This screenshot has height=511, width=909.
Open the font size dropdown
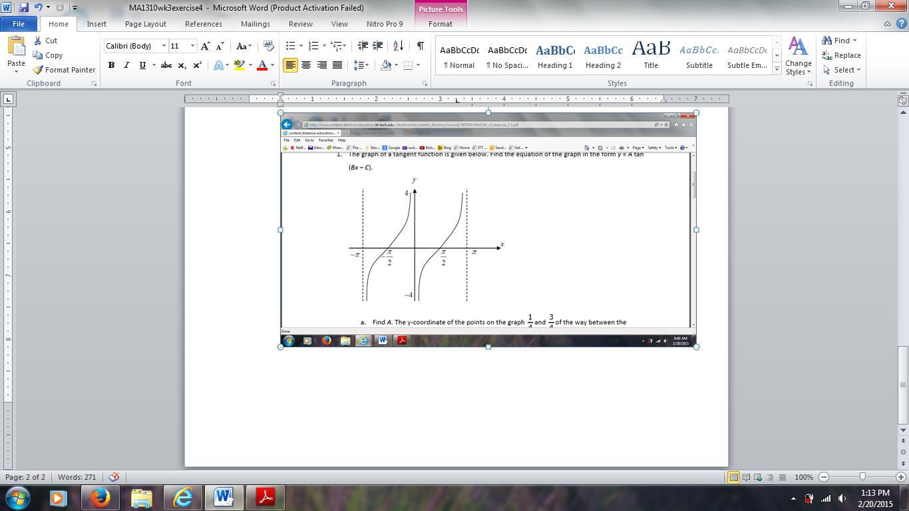tap(192, 45)
